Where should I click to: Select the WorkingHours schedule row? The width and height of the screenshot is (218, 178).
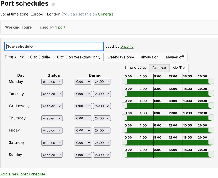109,27
